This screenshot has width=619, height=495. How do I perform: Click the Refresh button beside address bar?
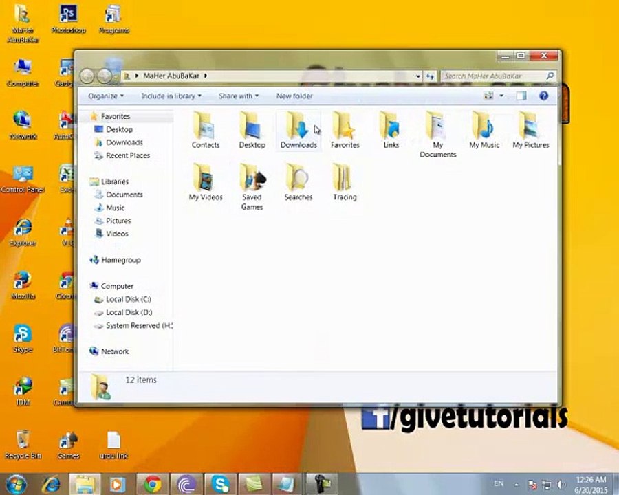point(431,76)
